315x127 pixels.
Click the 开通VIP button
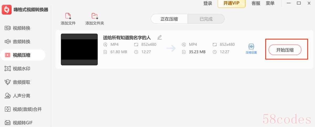232,3
